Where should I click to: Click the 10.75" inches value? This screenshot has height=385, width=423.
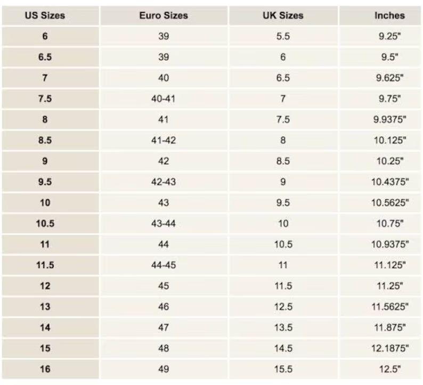click(x=389, y=223)
